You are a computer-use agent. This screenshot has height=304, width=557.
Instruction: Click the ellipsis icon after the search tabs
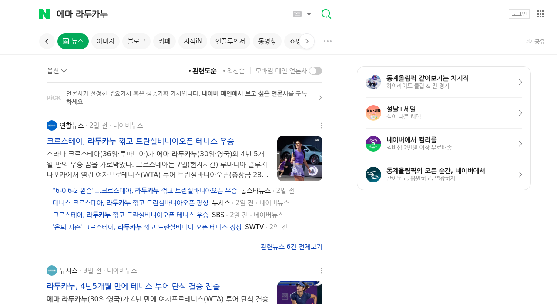327,41
